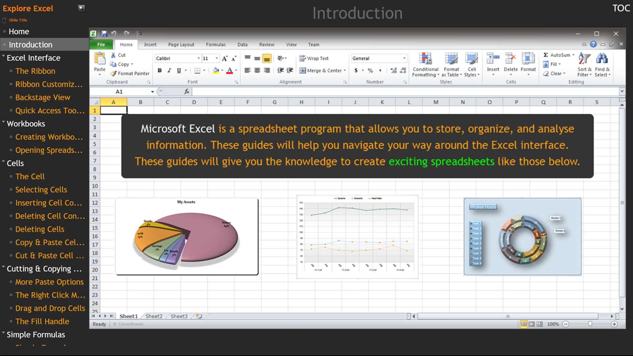Viewport: 633px width, 356px height.
Task: Click the Font Color letter A icon
Action: [x=229, y=70]
